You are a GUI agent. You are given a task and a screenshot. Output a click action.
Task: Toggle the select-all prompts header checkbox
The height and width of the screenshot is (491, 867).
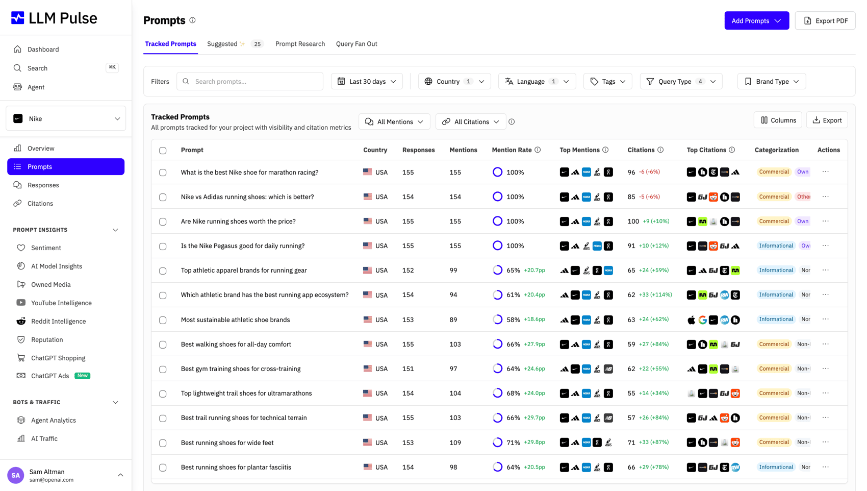coord(163,151)
